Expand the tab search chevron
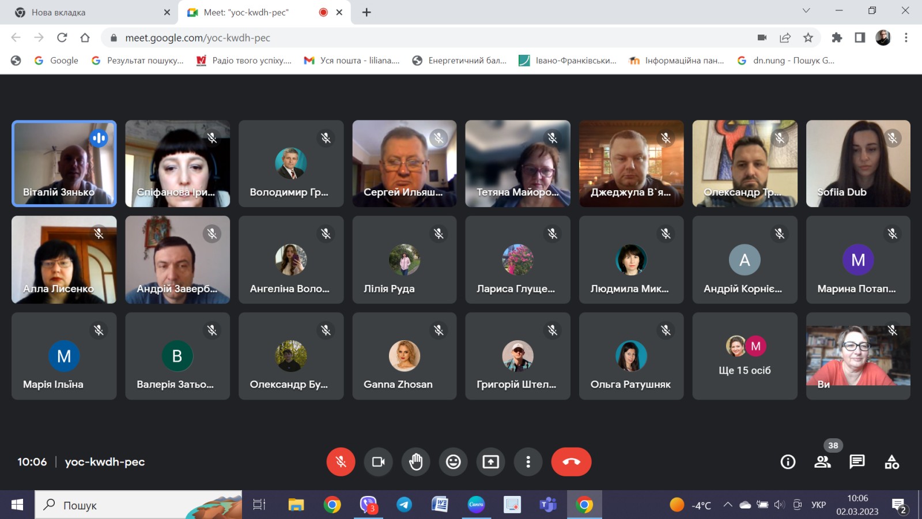This screenshot has height=519, width=922. [x=806, y=11]
